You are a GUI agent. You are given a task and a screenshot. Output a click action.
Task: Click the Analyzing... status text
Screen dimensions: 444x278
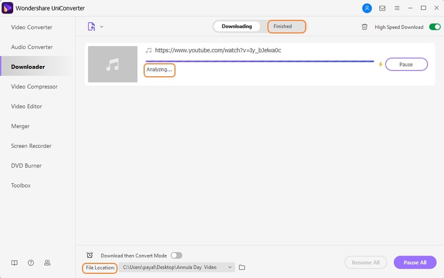159,70
